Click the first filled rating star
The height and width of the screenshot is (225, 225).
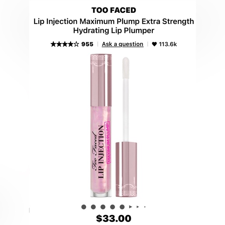coord(53,44)
